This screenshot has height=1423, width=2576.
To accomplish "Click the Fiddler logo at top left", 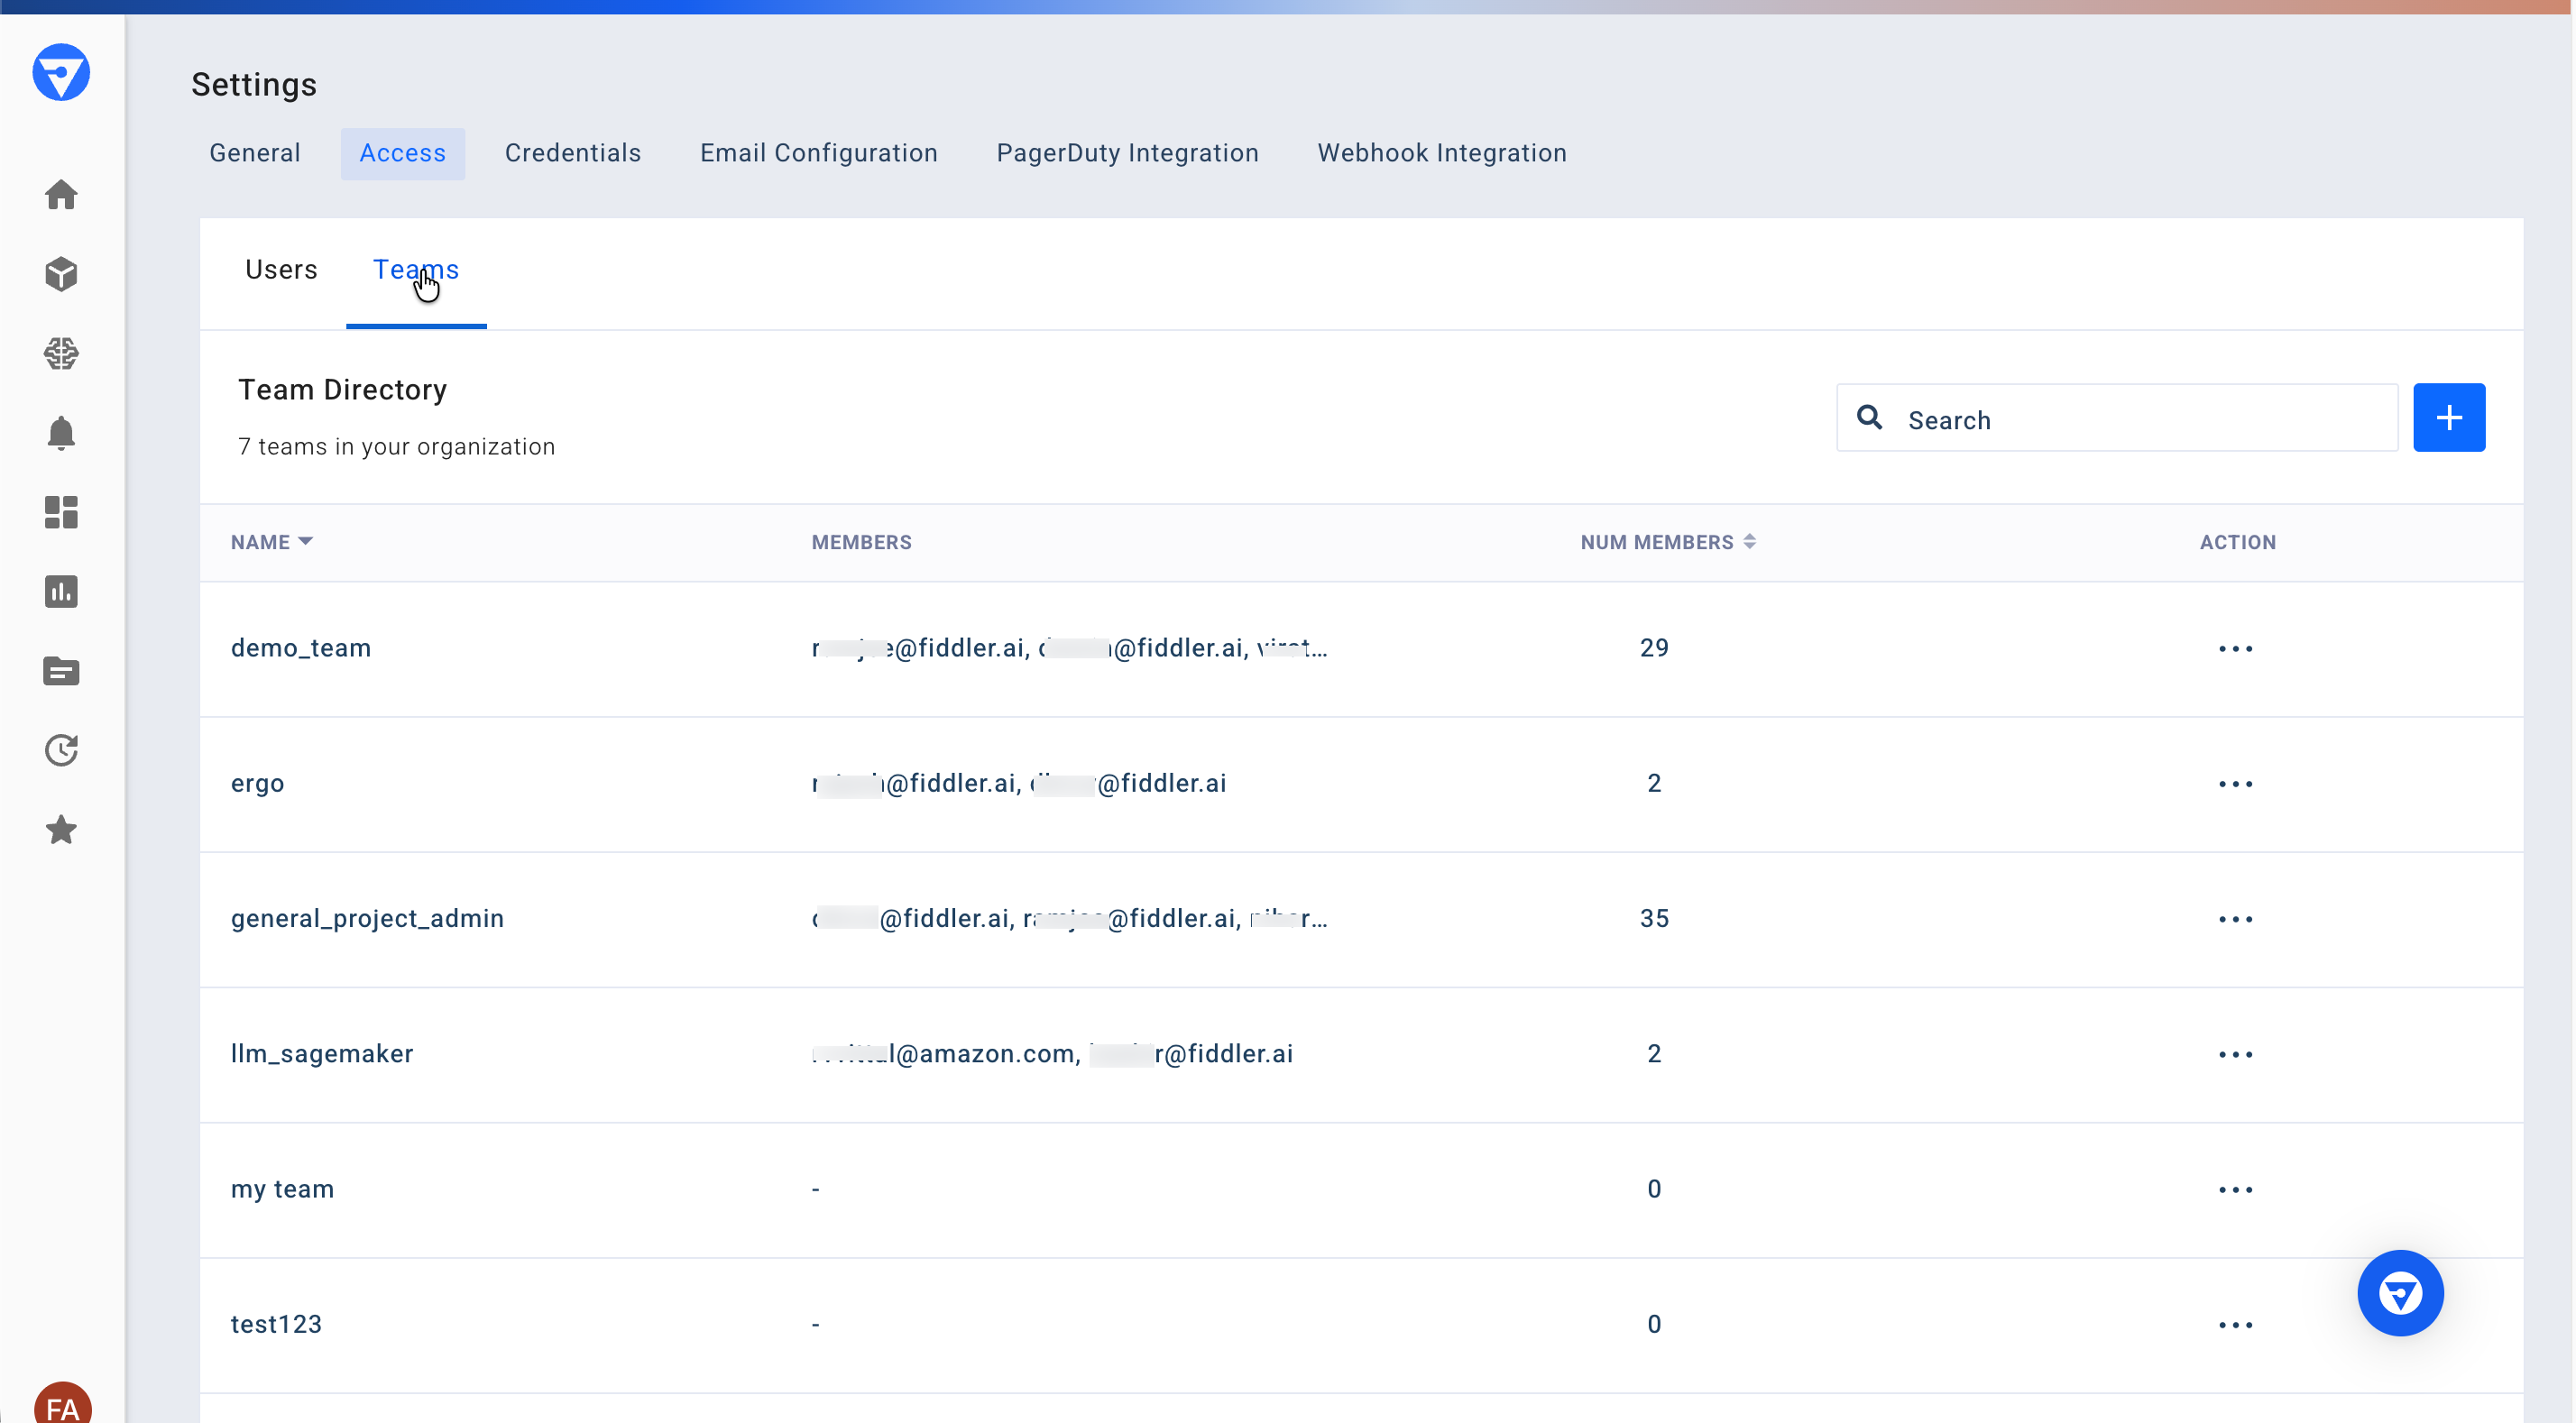I will [x=62, y=72].
